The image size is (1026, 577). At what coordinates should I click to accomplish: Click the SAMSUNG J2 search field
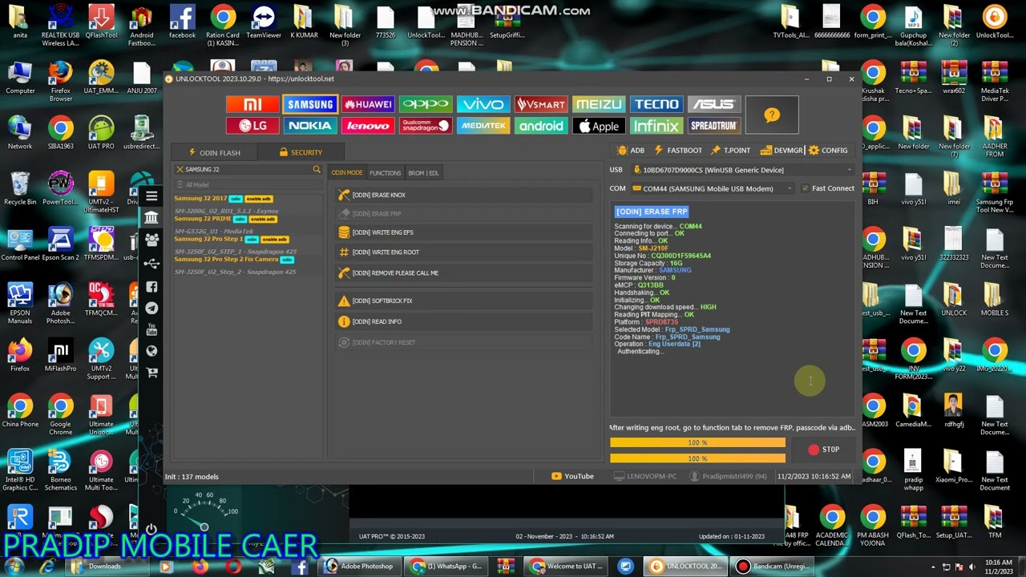pos(247,170)
